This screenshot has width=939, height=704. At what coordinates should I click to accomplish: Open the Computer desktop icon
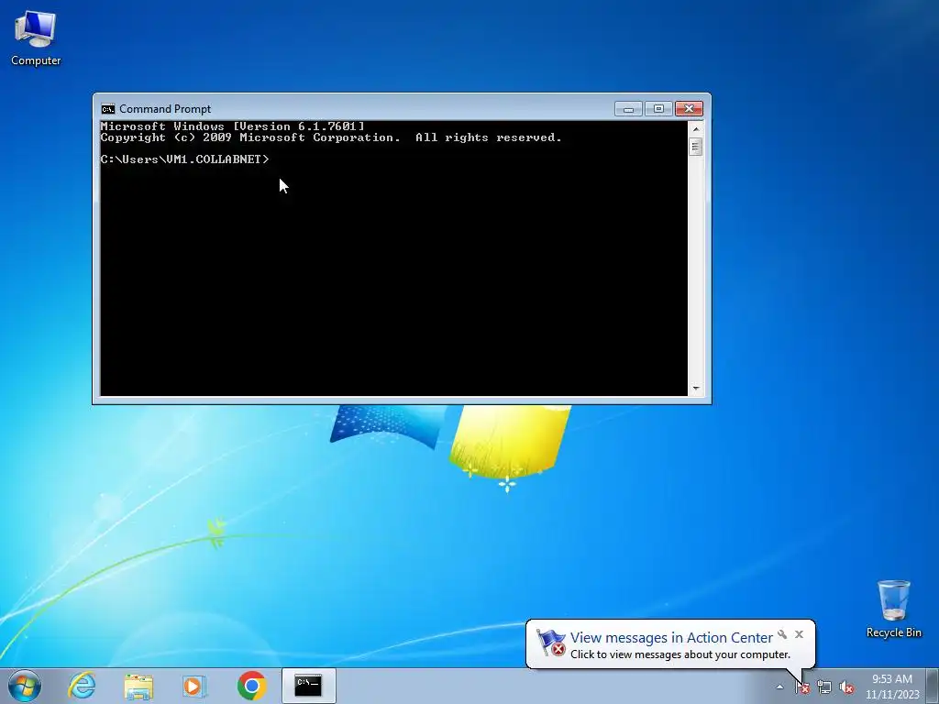click(x=36, y=38)
